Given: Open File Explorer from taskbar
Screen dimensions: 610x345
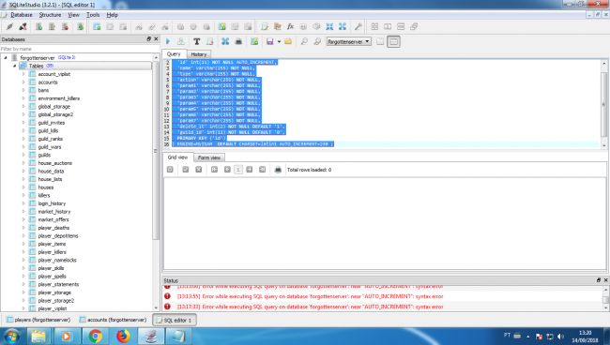Looking at the screenshot, I should point(38,336).
